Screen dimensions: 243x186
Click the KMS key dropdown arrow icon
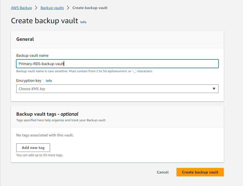[214, 89]
